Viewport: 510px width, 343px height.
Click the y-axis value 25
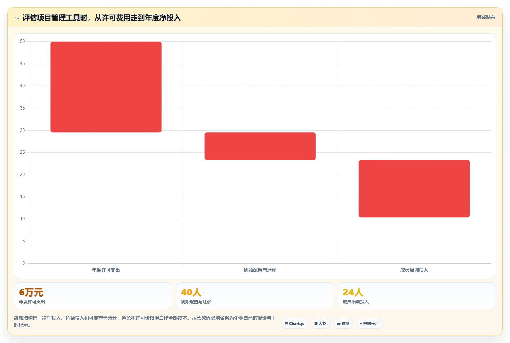[x=22, y=152]
